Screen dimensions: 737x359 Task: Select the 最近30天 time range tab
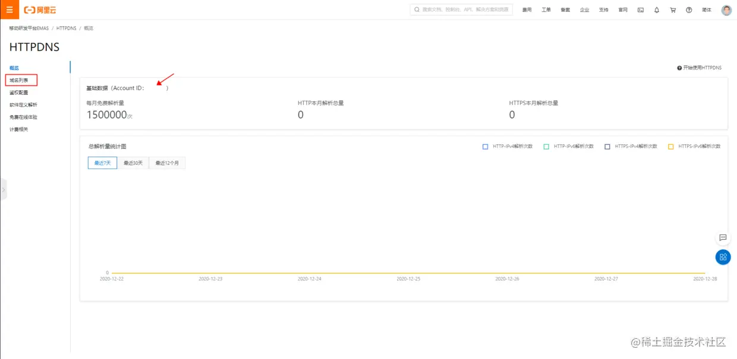click(x=133, y=163)
